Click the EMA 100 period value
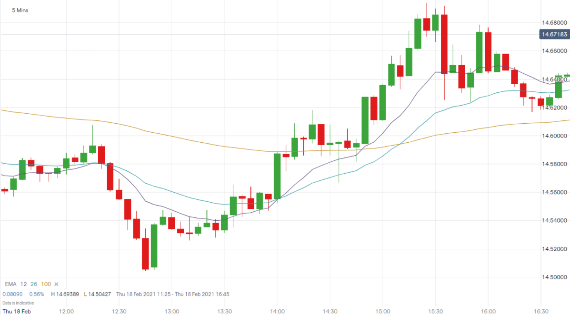This screenshot has height=315, width=570. (x=46, y=284)
